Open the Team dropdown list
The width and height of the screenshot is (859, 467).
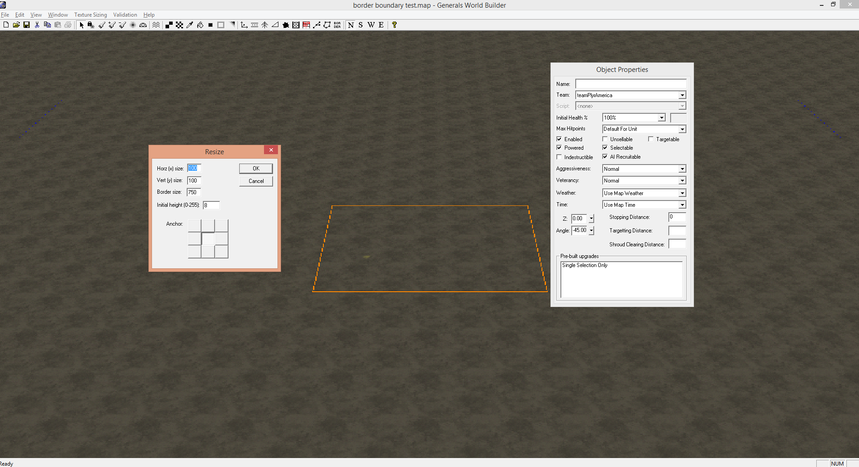682,95
